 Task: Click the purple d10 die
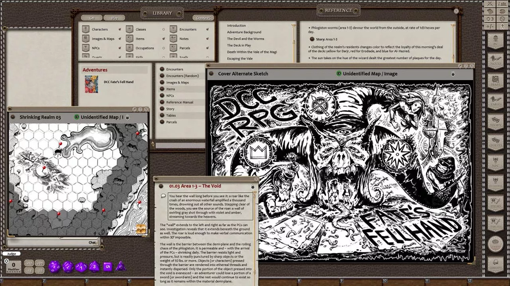[x=81, y=266]
